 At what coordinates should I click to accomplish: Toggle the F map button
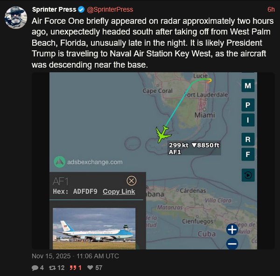[248, 154]
